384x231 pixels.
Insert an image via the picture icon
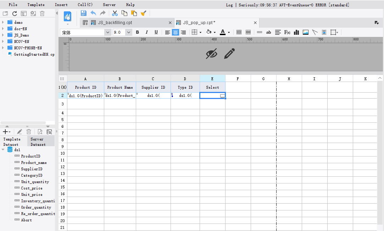305,32
